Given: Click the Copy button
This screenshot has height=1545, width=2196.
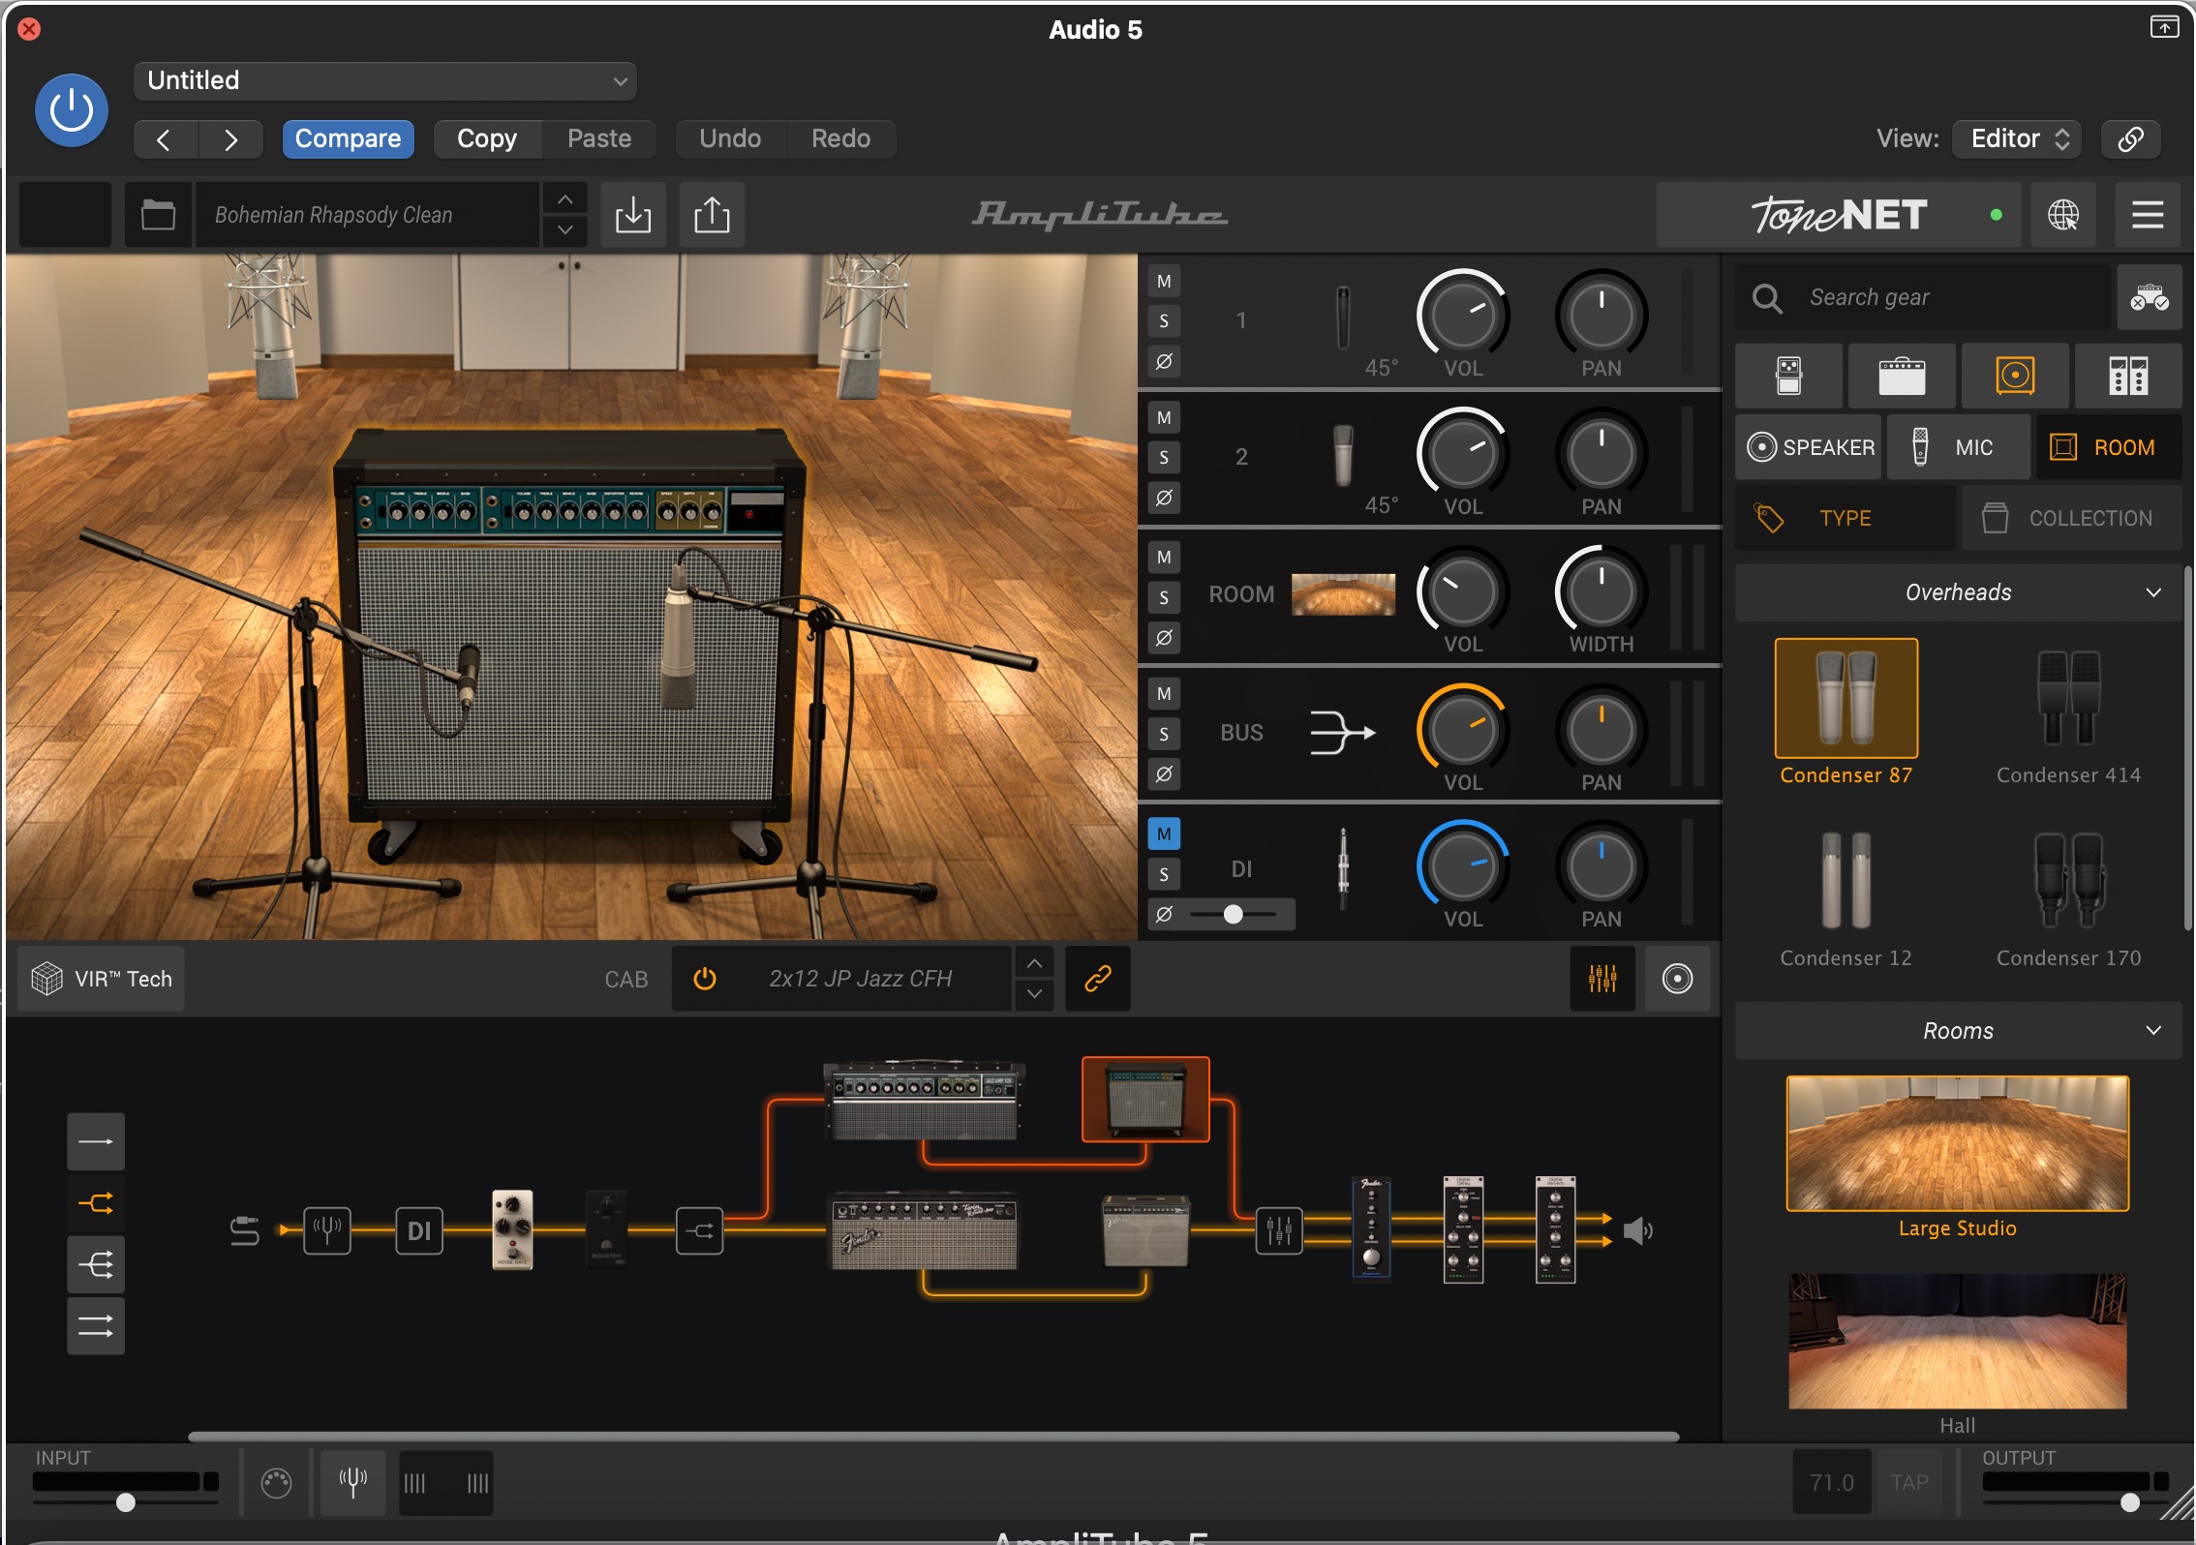Looking at the screenshot, I should pyautogui.click(x=487, y=138).
